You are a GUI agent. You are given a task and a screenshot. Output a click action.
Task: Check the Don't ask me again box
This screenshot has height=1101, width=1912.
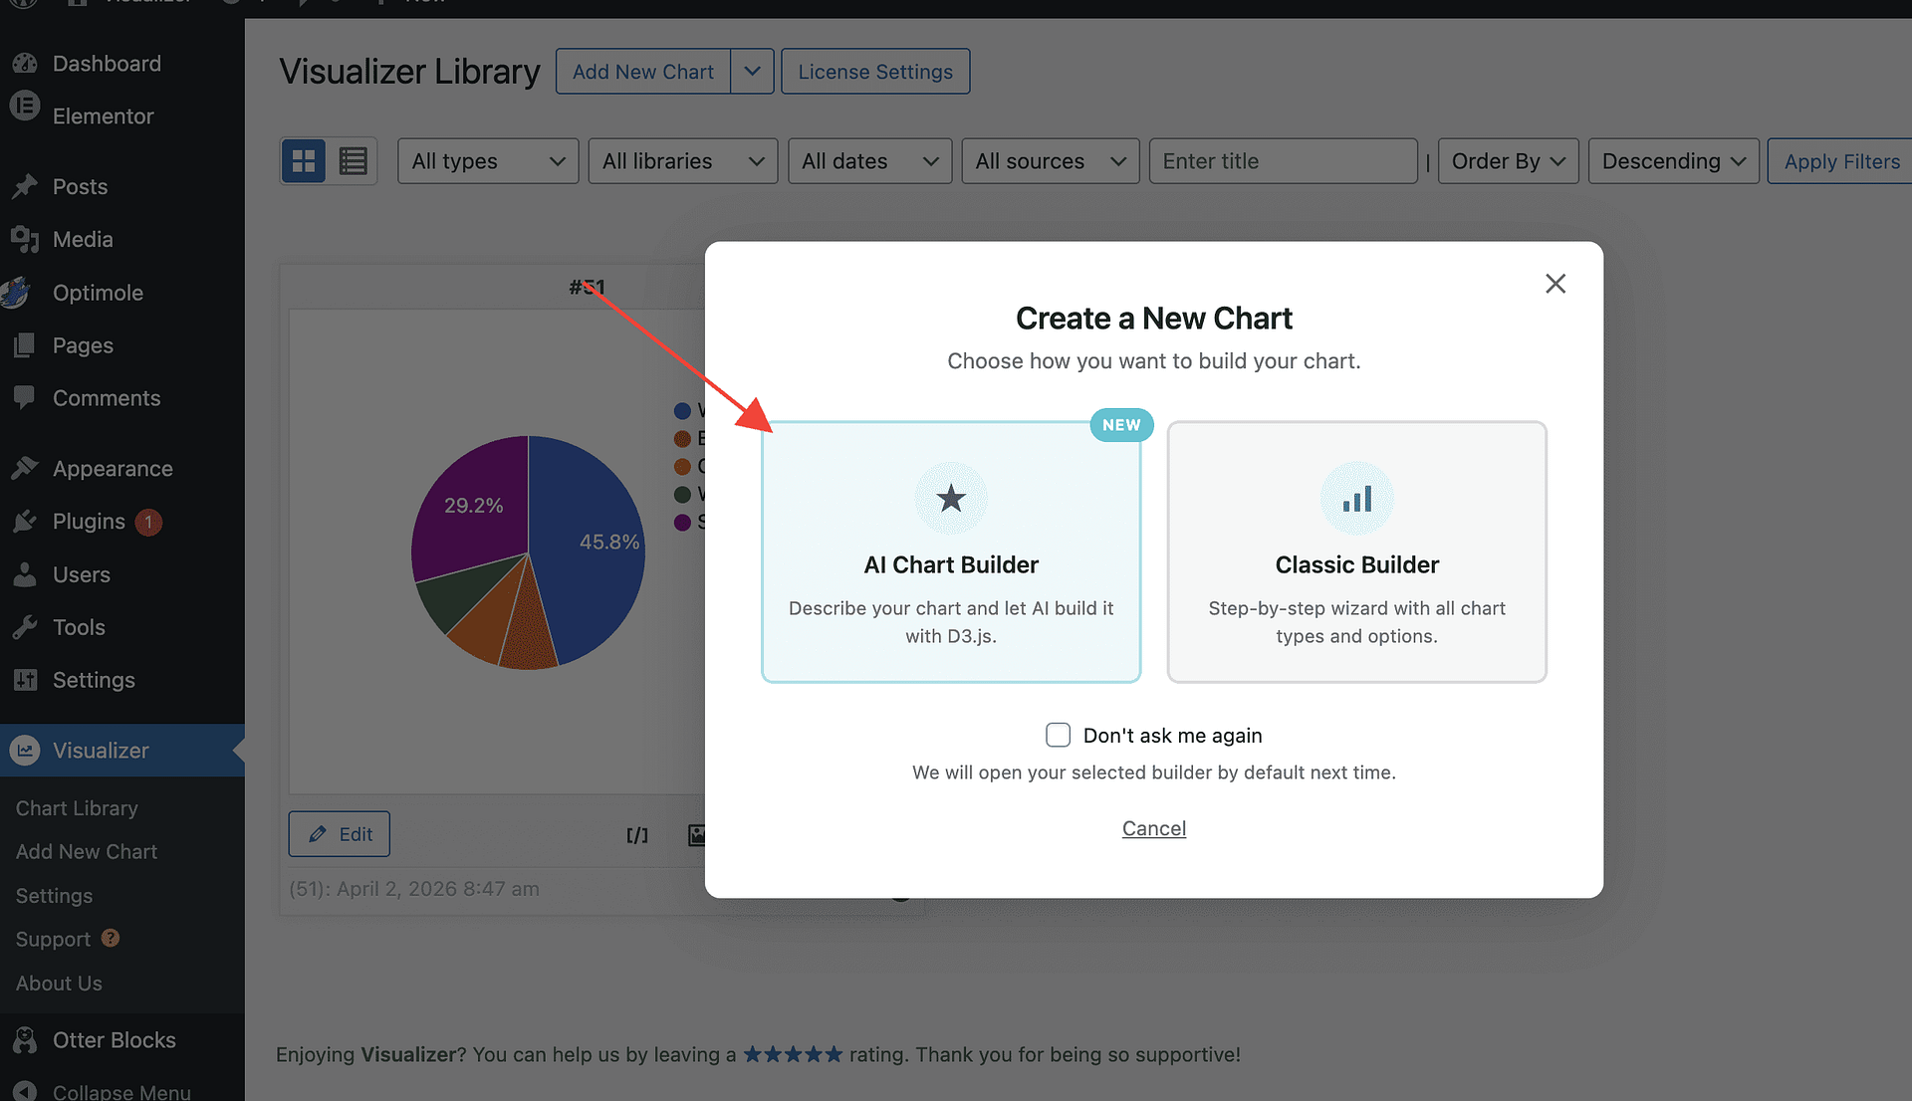(x=1058, y=736)
